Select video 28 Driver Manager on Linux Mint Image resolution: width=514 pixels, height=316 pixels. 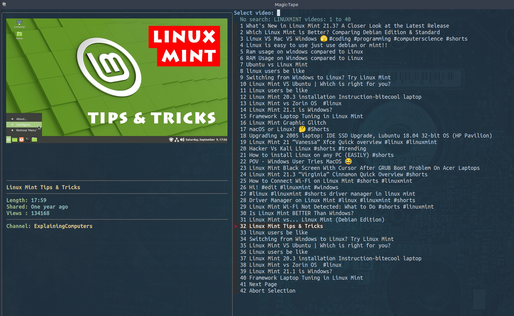[x=327, y=200]
